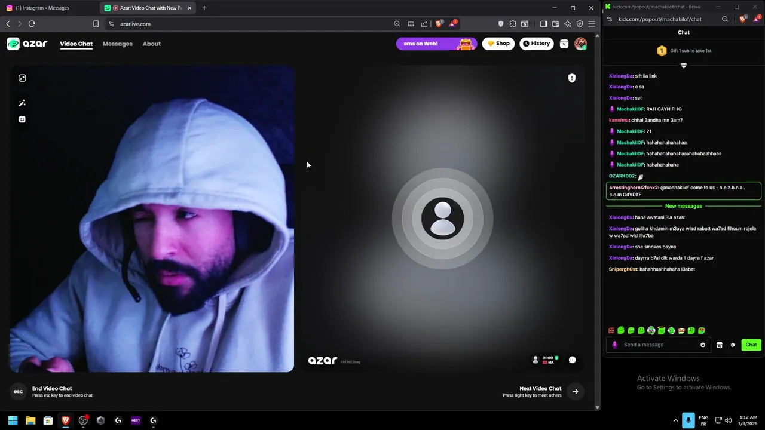Open the extensions puzzle icon
The height and width of the screenshot is (430, 765).
click(x=513, y=24)
